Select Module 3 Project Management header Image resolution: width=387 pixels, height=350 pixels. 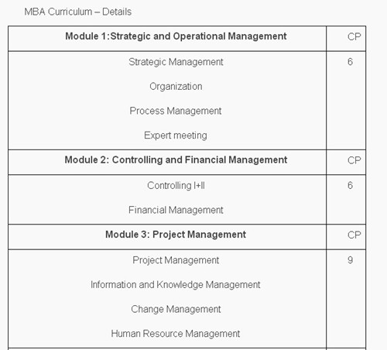click(x=176, y=235)
